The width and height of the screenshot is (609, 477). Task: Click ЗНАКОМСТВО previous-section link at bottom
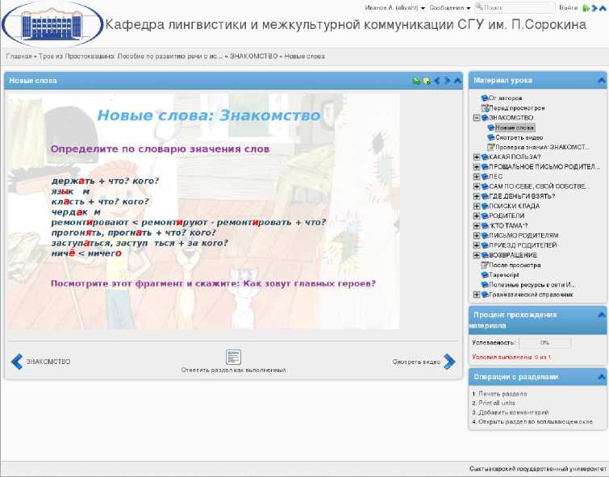tap(48, 362)
